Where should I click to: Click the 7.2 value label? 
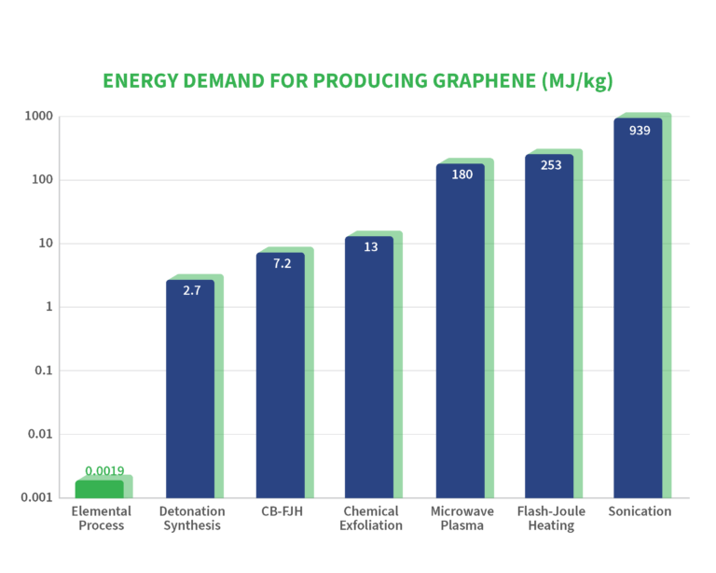[282, 264]
